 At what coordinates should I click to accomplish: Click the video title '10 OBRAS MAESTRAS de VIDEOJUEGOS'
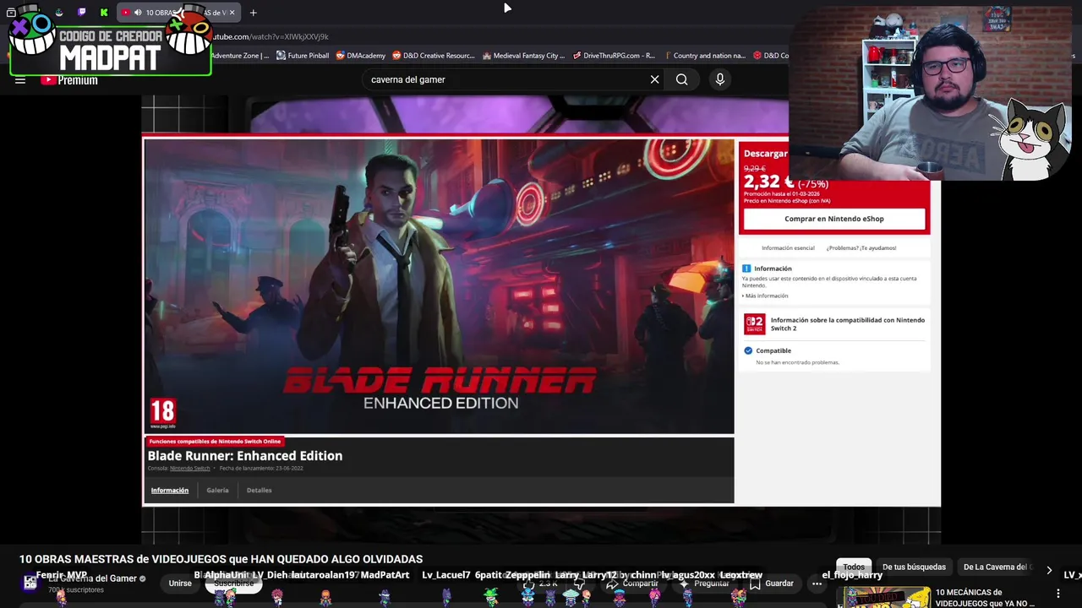221,559
